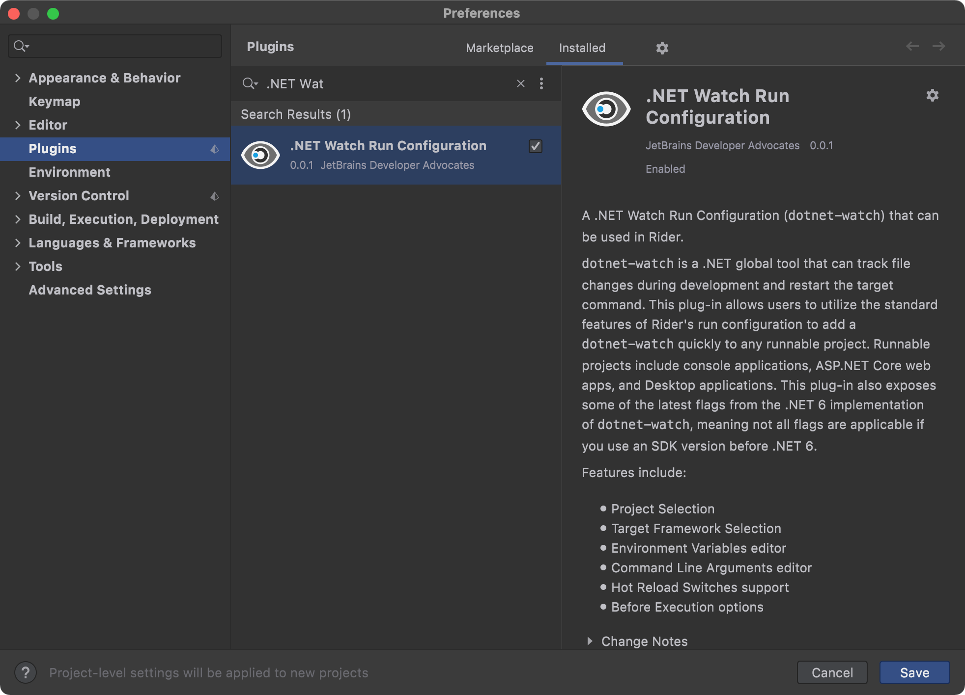Click the Preferences search magnifier icon
Screen dimensions: 965x695
coord(20,47)
